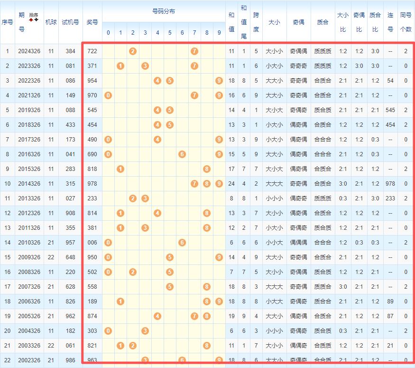Click the 试机号 column header
This screenshot has height=368, width=415.
[71, 22]
